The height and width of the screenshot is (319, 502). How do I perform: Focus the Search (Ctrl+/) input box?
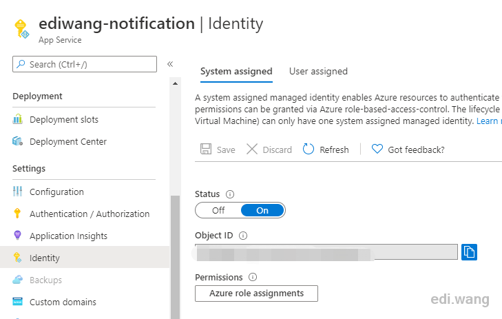point(85,64)
